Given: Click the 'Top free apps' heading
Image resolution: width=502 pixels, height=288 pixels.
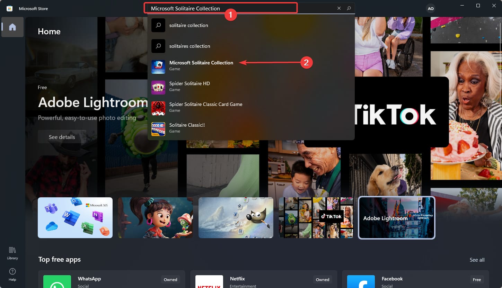Looking at the screenshot, I should click(x=60, y=259).
